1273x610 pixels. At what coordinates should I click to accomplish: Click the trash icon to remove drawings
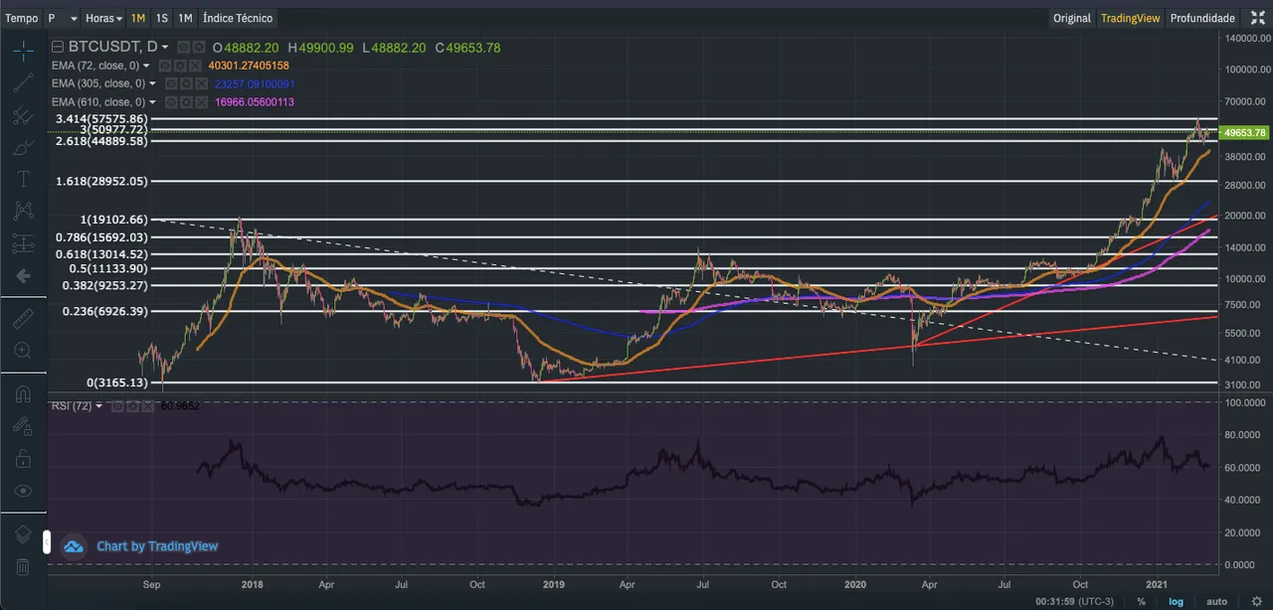23,567
